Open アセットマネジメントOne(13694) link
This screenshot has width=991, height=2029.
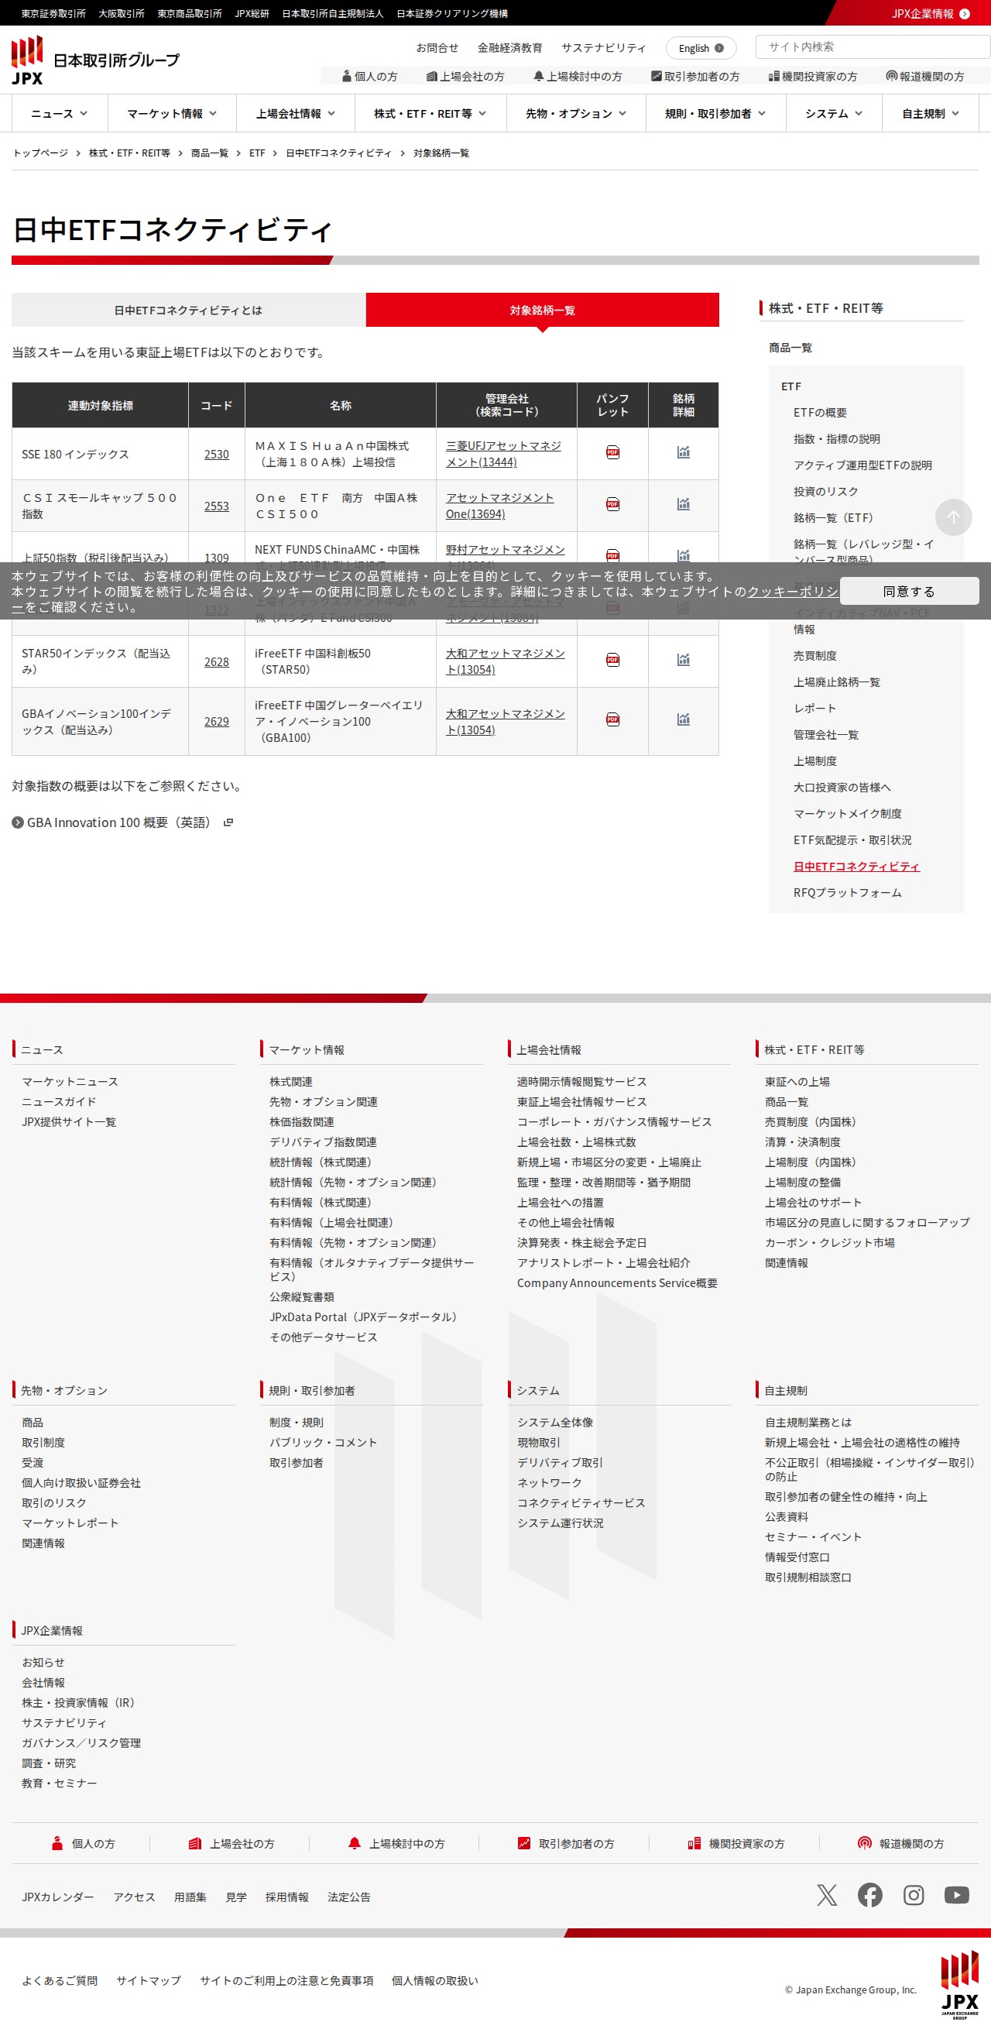coord(499,506)
